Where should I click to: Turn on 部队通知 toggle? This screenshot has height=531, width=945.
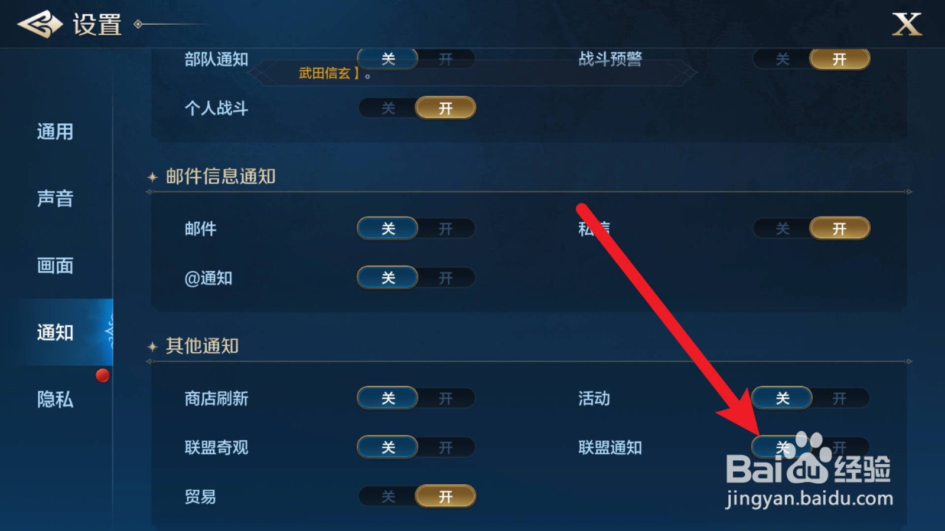point(446,59)
